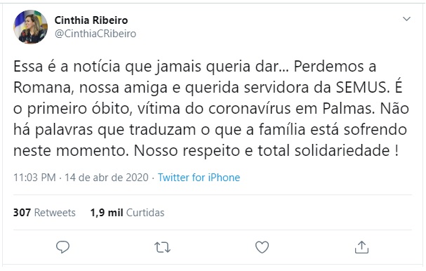Follow the Twitter for iPhone link
This screenshot has height=271, width=426.
pyautogui.click(x=199, y=178)
